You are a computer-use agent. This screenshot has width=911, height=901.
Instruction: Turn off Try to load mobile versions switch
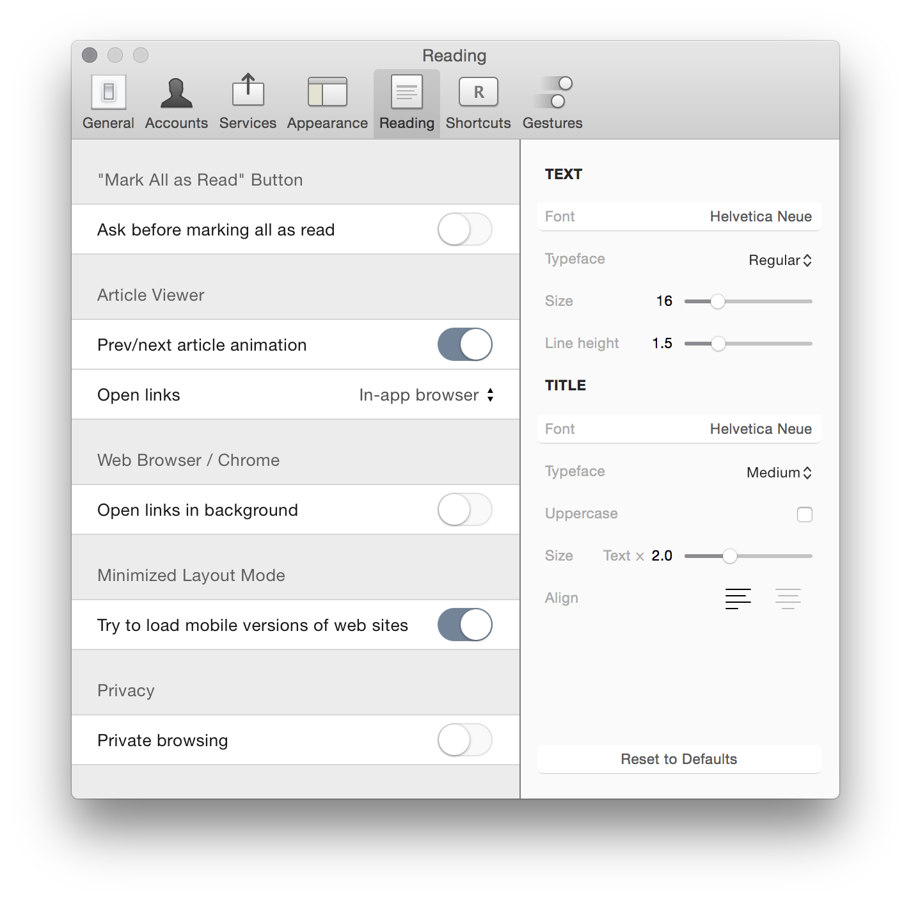(465, 625)
